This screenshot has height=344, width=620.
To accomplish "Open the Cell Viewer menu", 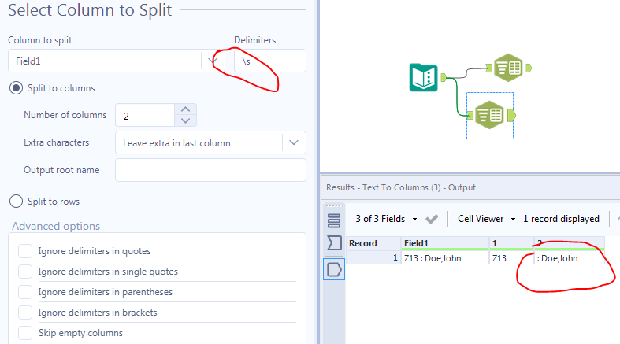I will pos(490,219).
